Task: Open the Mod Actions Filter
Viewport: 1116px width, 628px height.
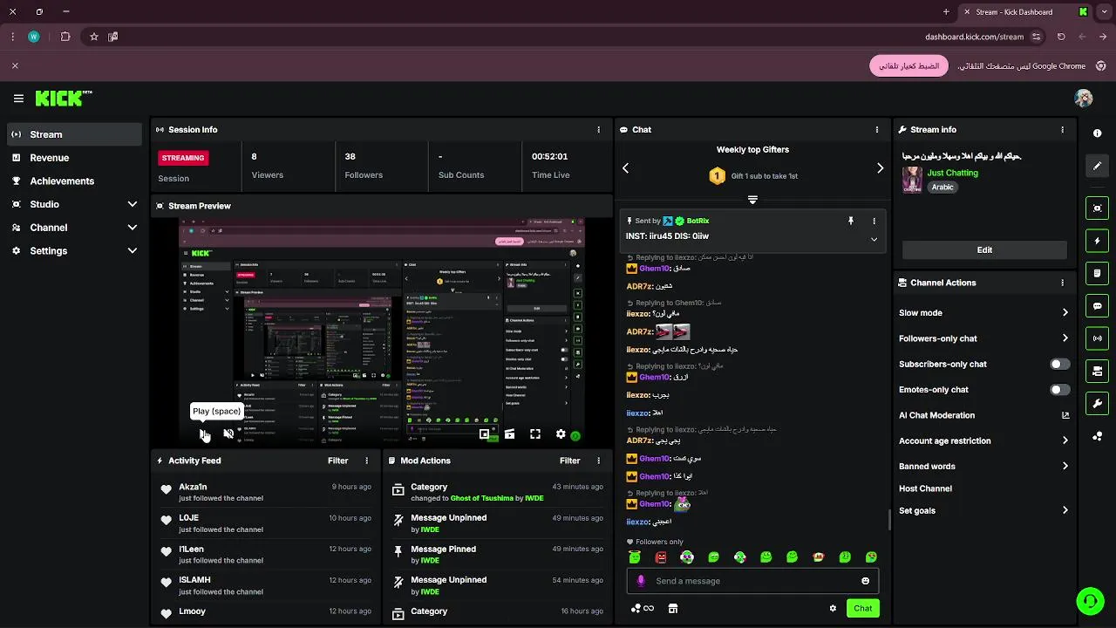Action: click(x=569, y=461)
